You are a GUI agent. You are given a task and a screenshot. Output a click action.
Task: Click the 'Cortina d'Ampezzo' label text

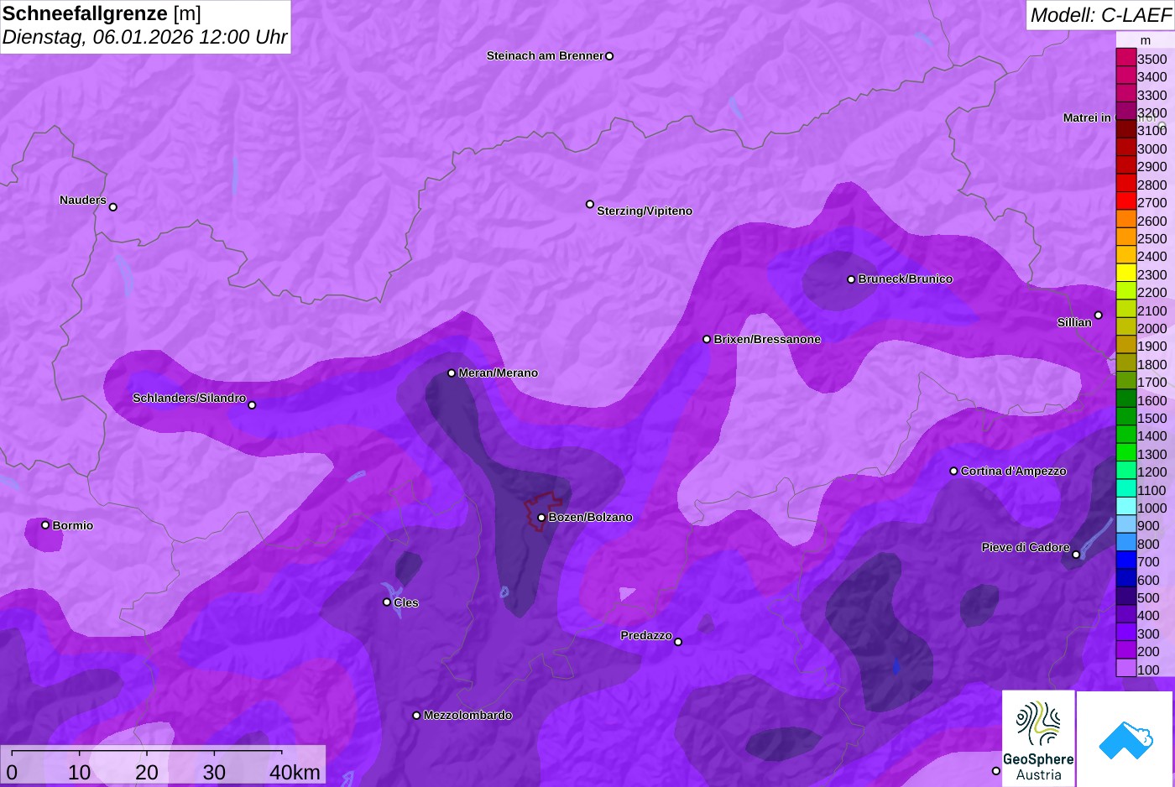[x=1014, y=472]
